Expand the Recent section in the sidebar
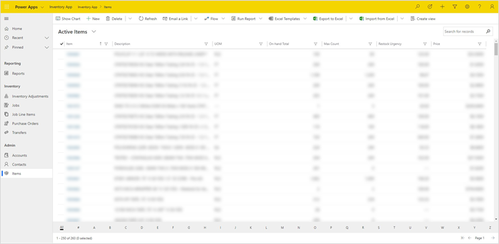 click(47, 38)
